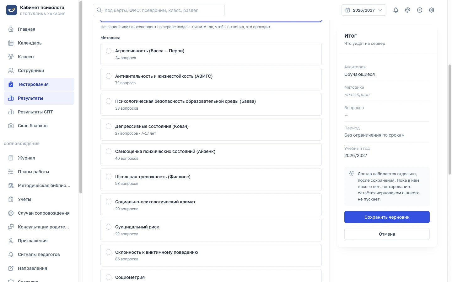Open help question mark icon
The image size is (452, 282).
click(420, 10)
